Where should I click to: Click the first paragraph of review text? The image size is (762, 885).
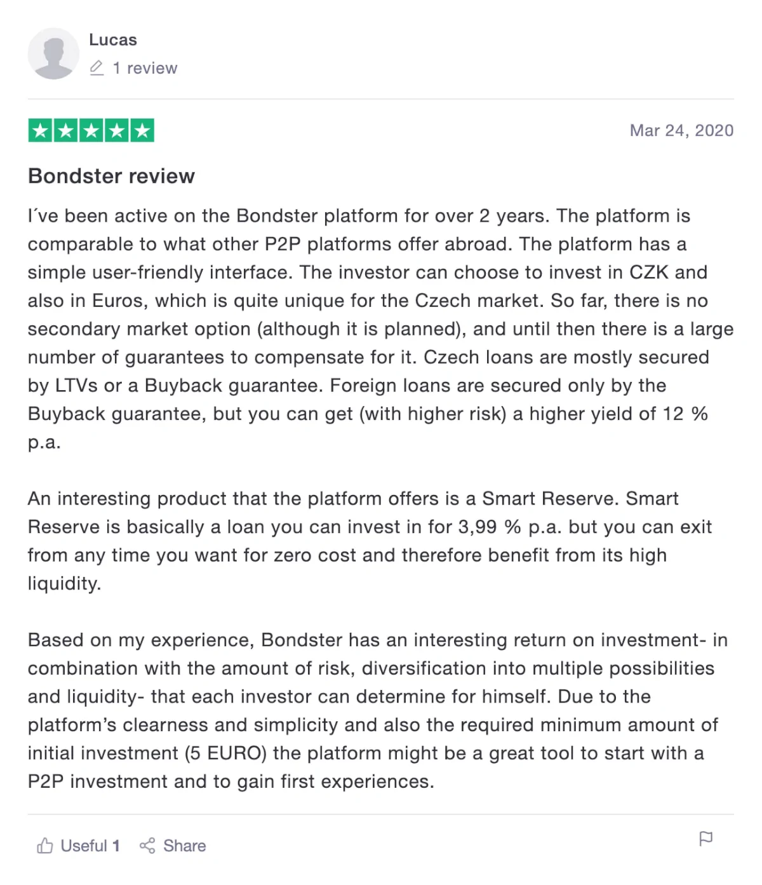point(380,328)
